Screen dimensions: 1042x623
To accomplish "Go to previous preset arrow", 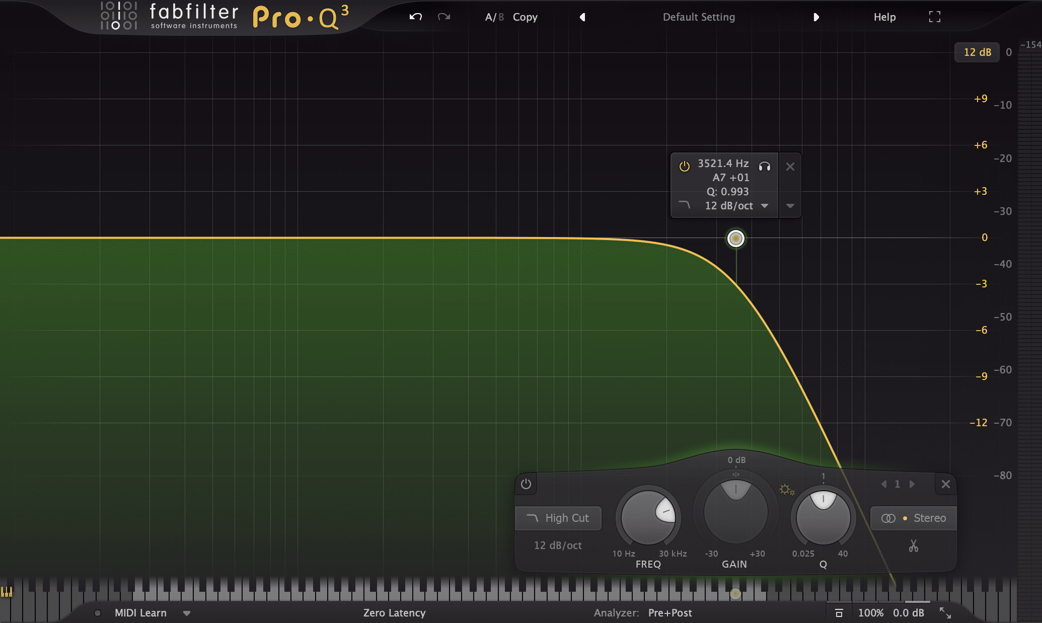I will point(582,17).
